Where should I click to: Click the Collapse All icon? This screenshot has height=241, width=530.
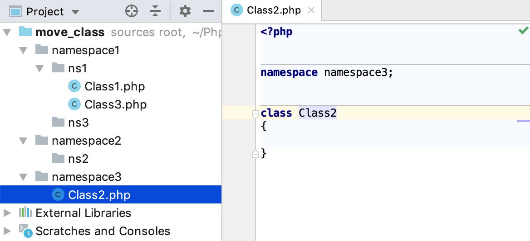155,11
